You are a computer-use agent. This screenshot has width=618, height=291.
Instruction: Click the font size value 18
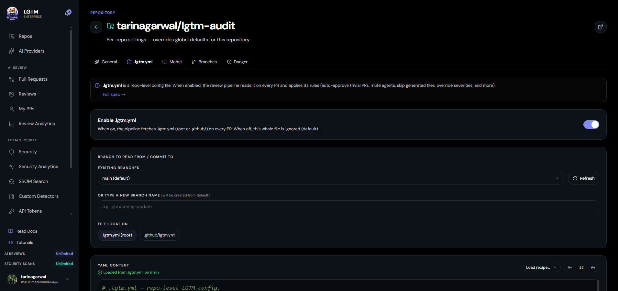(581, 267)
